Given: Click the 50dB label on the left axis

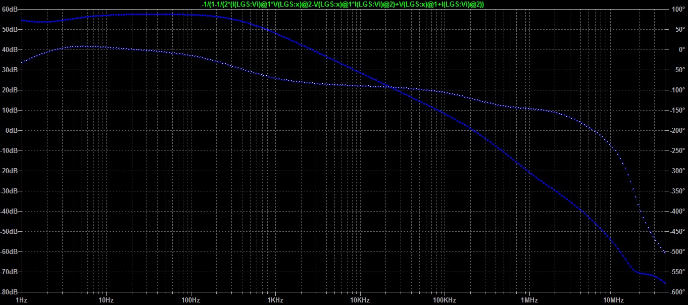Looking at the screenshot, I should (9, 29).
